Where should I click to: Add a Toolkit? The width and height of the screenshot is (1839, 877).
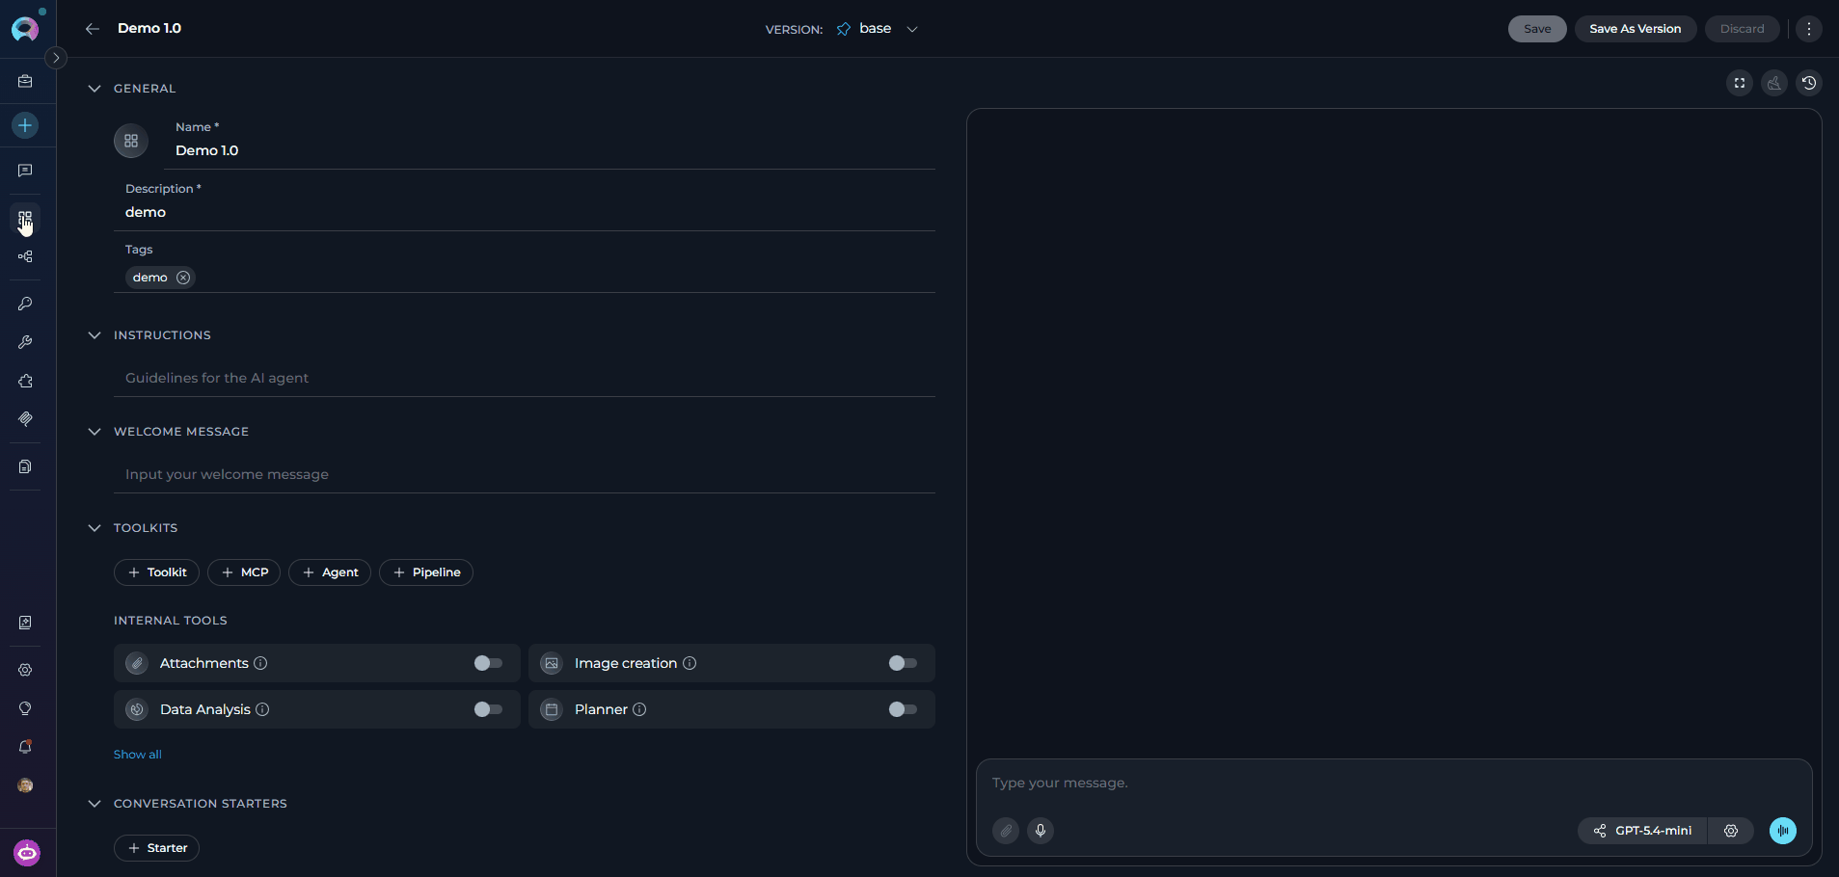click(157, 572)
